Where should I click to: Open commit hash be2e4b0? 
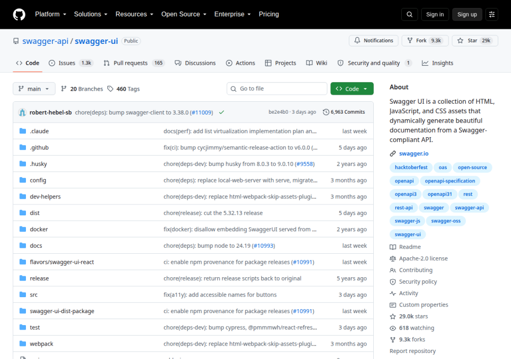point(278,112)
